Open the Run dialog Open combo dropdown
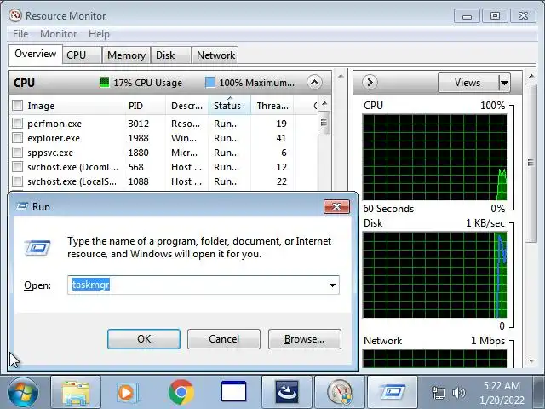Viewport: 545px width, 409px height. [332, 285]
